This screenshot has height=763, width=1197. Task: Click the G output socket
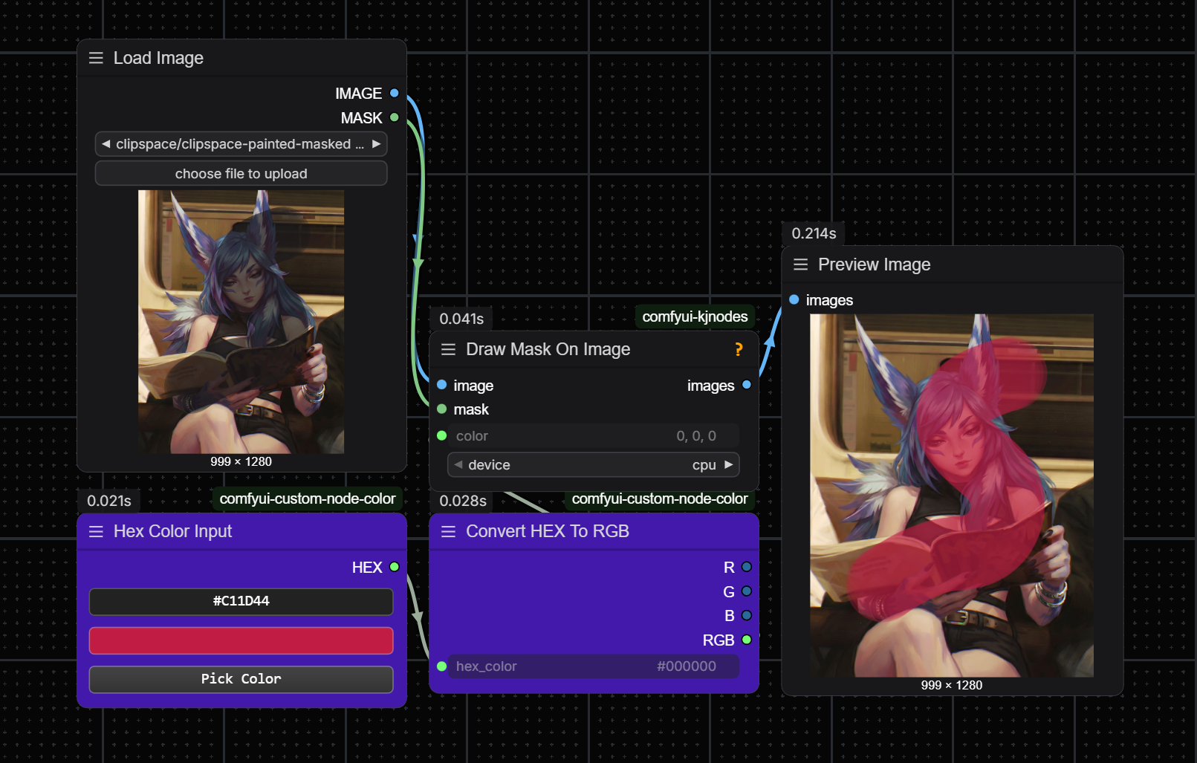tap(747, 591)
